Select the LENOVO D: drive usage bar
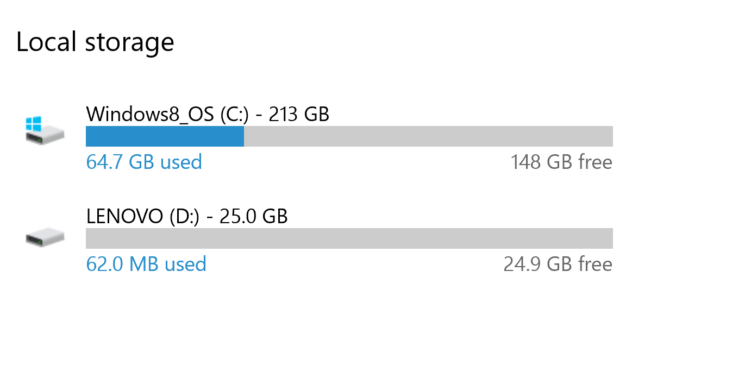 pos(349,238)
